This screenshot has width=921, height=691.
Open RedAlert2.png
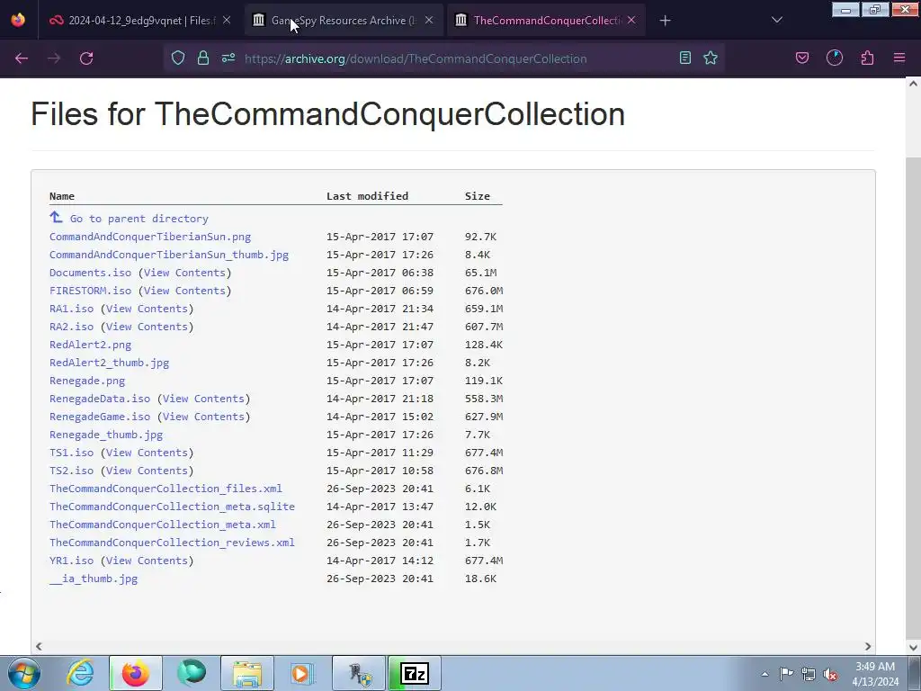click(91, 345)
